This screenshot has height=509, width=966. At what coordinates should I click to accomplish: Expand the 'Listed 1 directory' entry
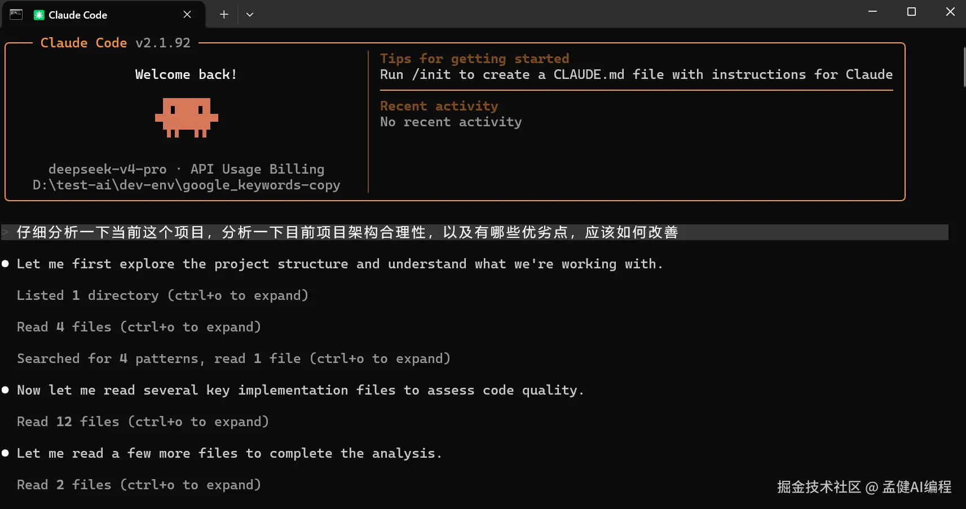(x=162, y=295)
